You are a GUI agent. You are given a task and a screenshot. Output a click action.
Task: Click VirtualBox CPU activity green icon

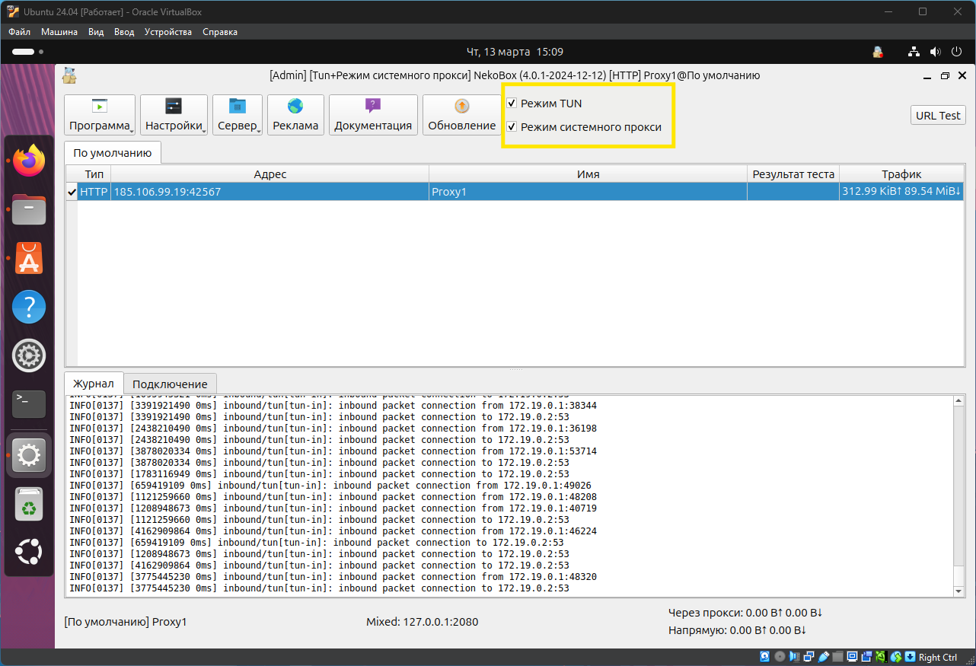coord(882,657)
